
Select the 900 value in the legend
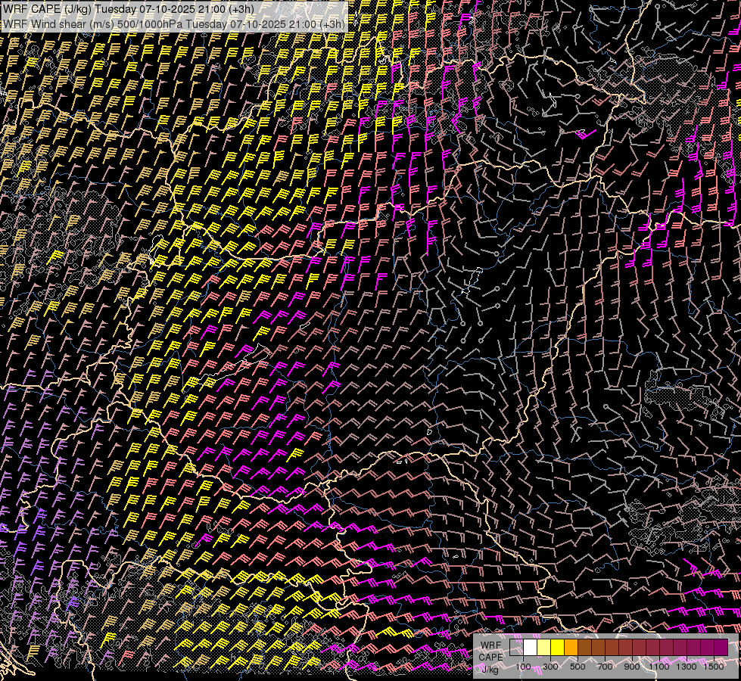633,667
